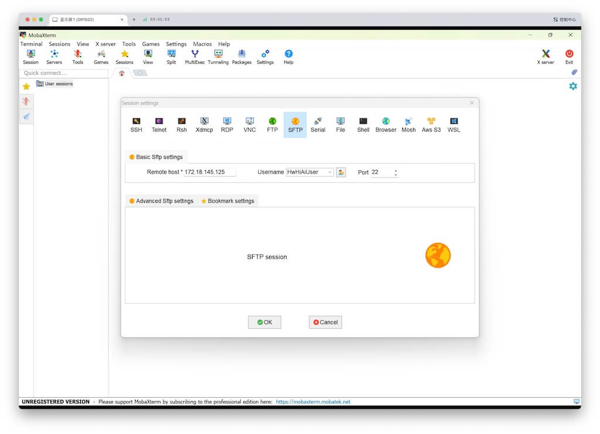Click the MultiExec toolbar icon

pyautogui.click(x=195, y=57)
